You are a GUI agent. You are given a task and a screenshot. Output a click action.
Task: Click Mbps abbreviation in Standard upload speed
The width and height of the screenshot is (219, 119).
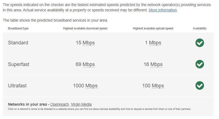[x=155, y=43]
